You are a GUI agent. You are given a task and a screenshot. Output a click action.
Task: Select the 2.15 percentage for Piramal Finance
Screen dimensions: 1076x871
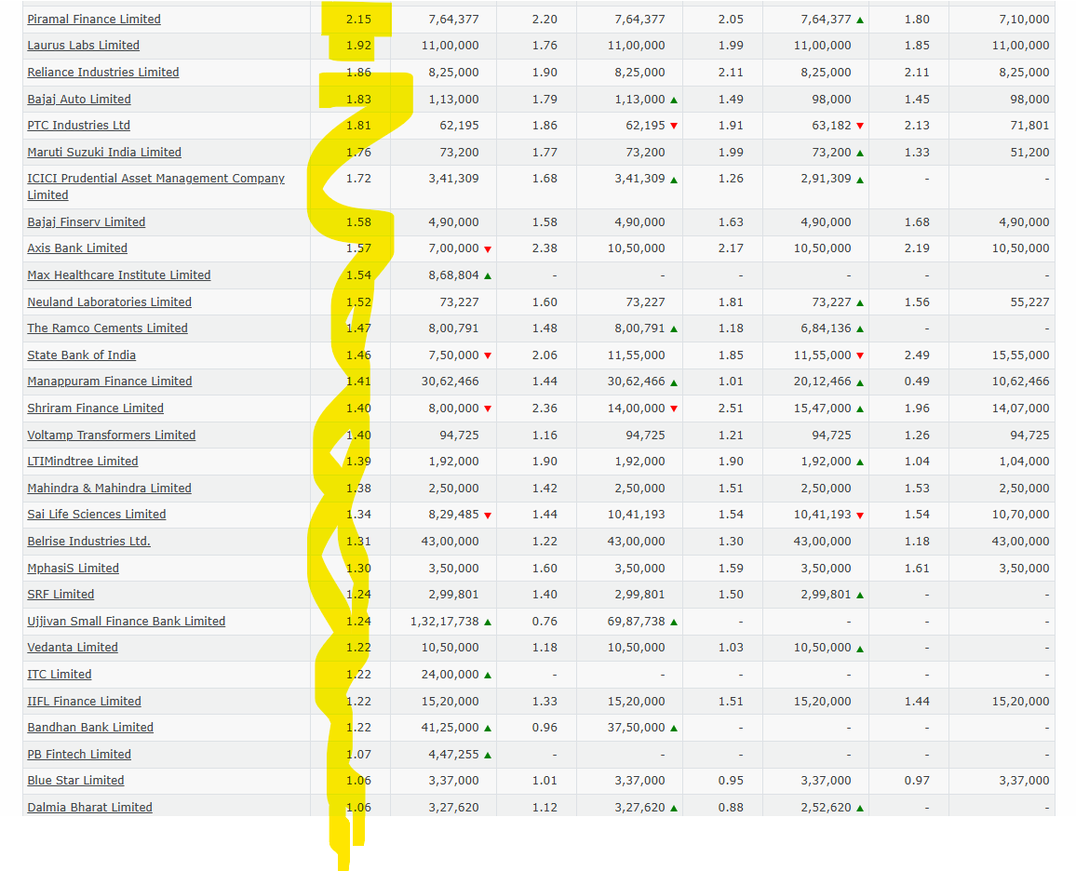pos(358,20)
